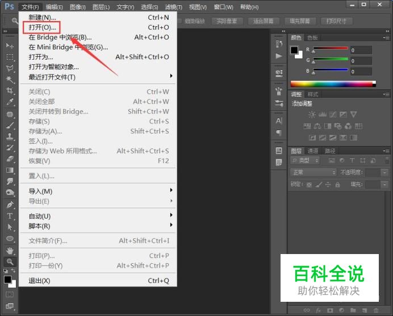This screenshot has width=393, height=316.
Task: Select the Eraser tool
Action: tap(10, 159)
